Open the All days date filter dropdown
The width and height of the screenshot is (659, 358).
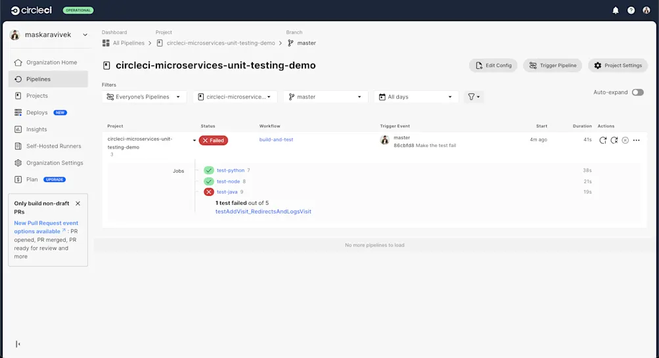point(416,97)
